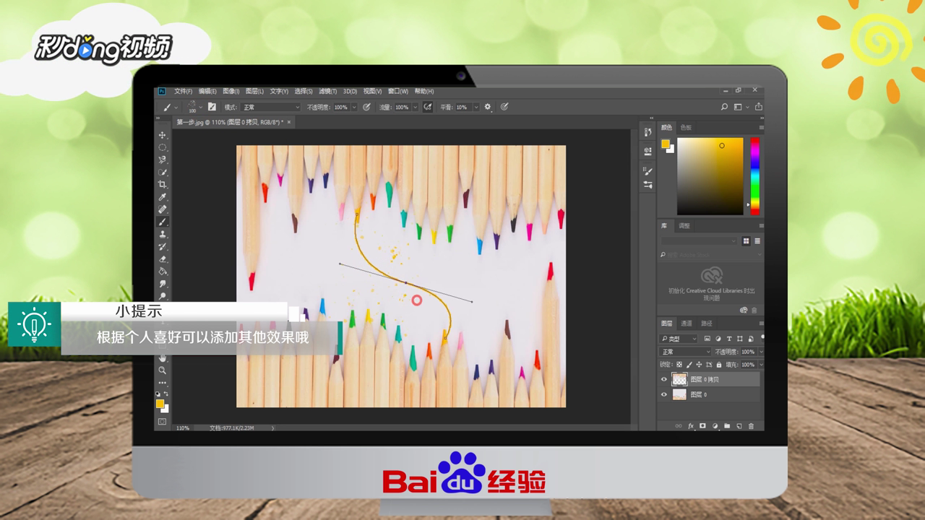Select the Healing Brush tool
925x520 pixels.
[x=163, y=209]
